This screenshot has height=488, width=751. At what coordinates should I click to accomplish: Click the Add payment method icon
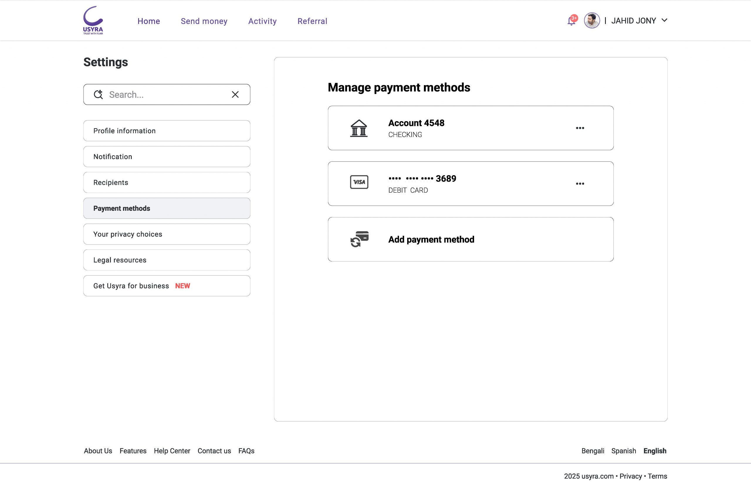pyautogui.click(x=359, y=239)
